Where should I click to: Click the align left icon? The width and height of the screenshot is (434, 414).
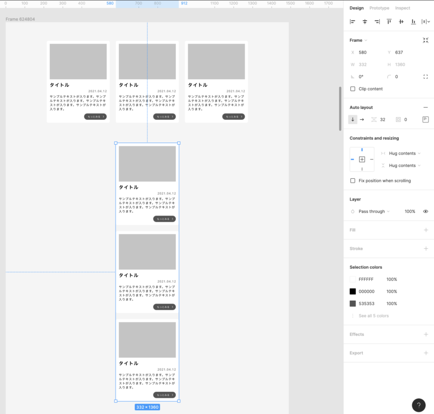pyautogui.click(x=353, y=22)
